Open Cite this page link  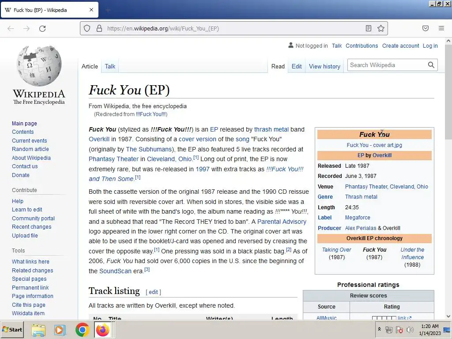click(29, 305)
